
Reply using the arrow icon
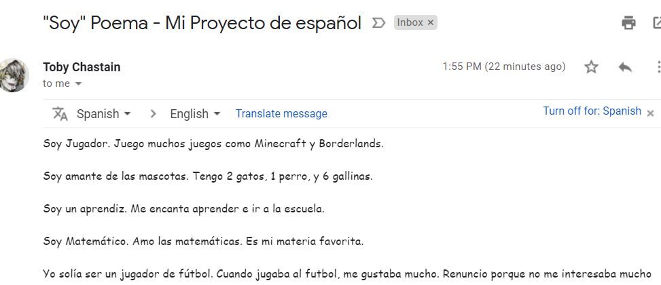[625, 67]
